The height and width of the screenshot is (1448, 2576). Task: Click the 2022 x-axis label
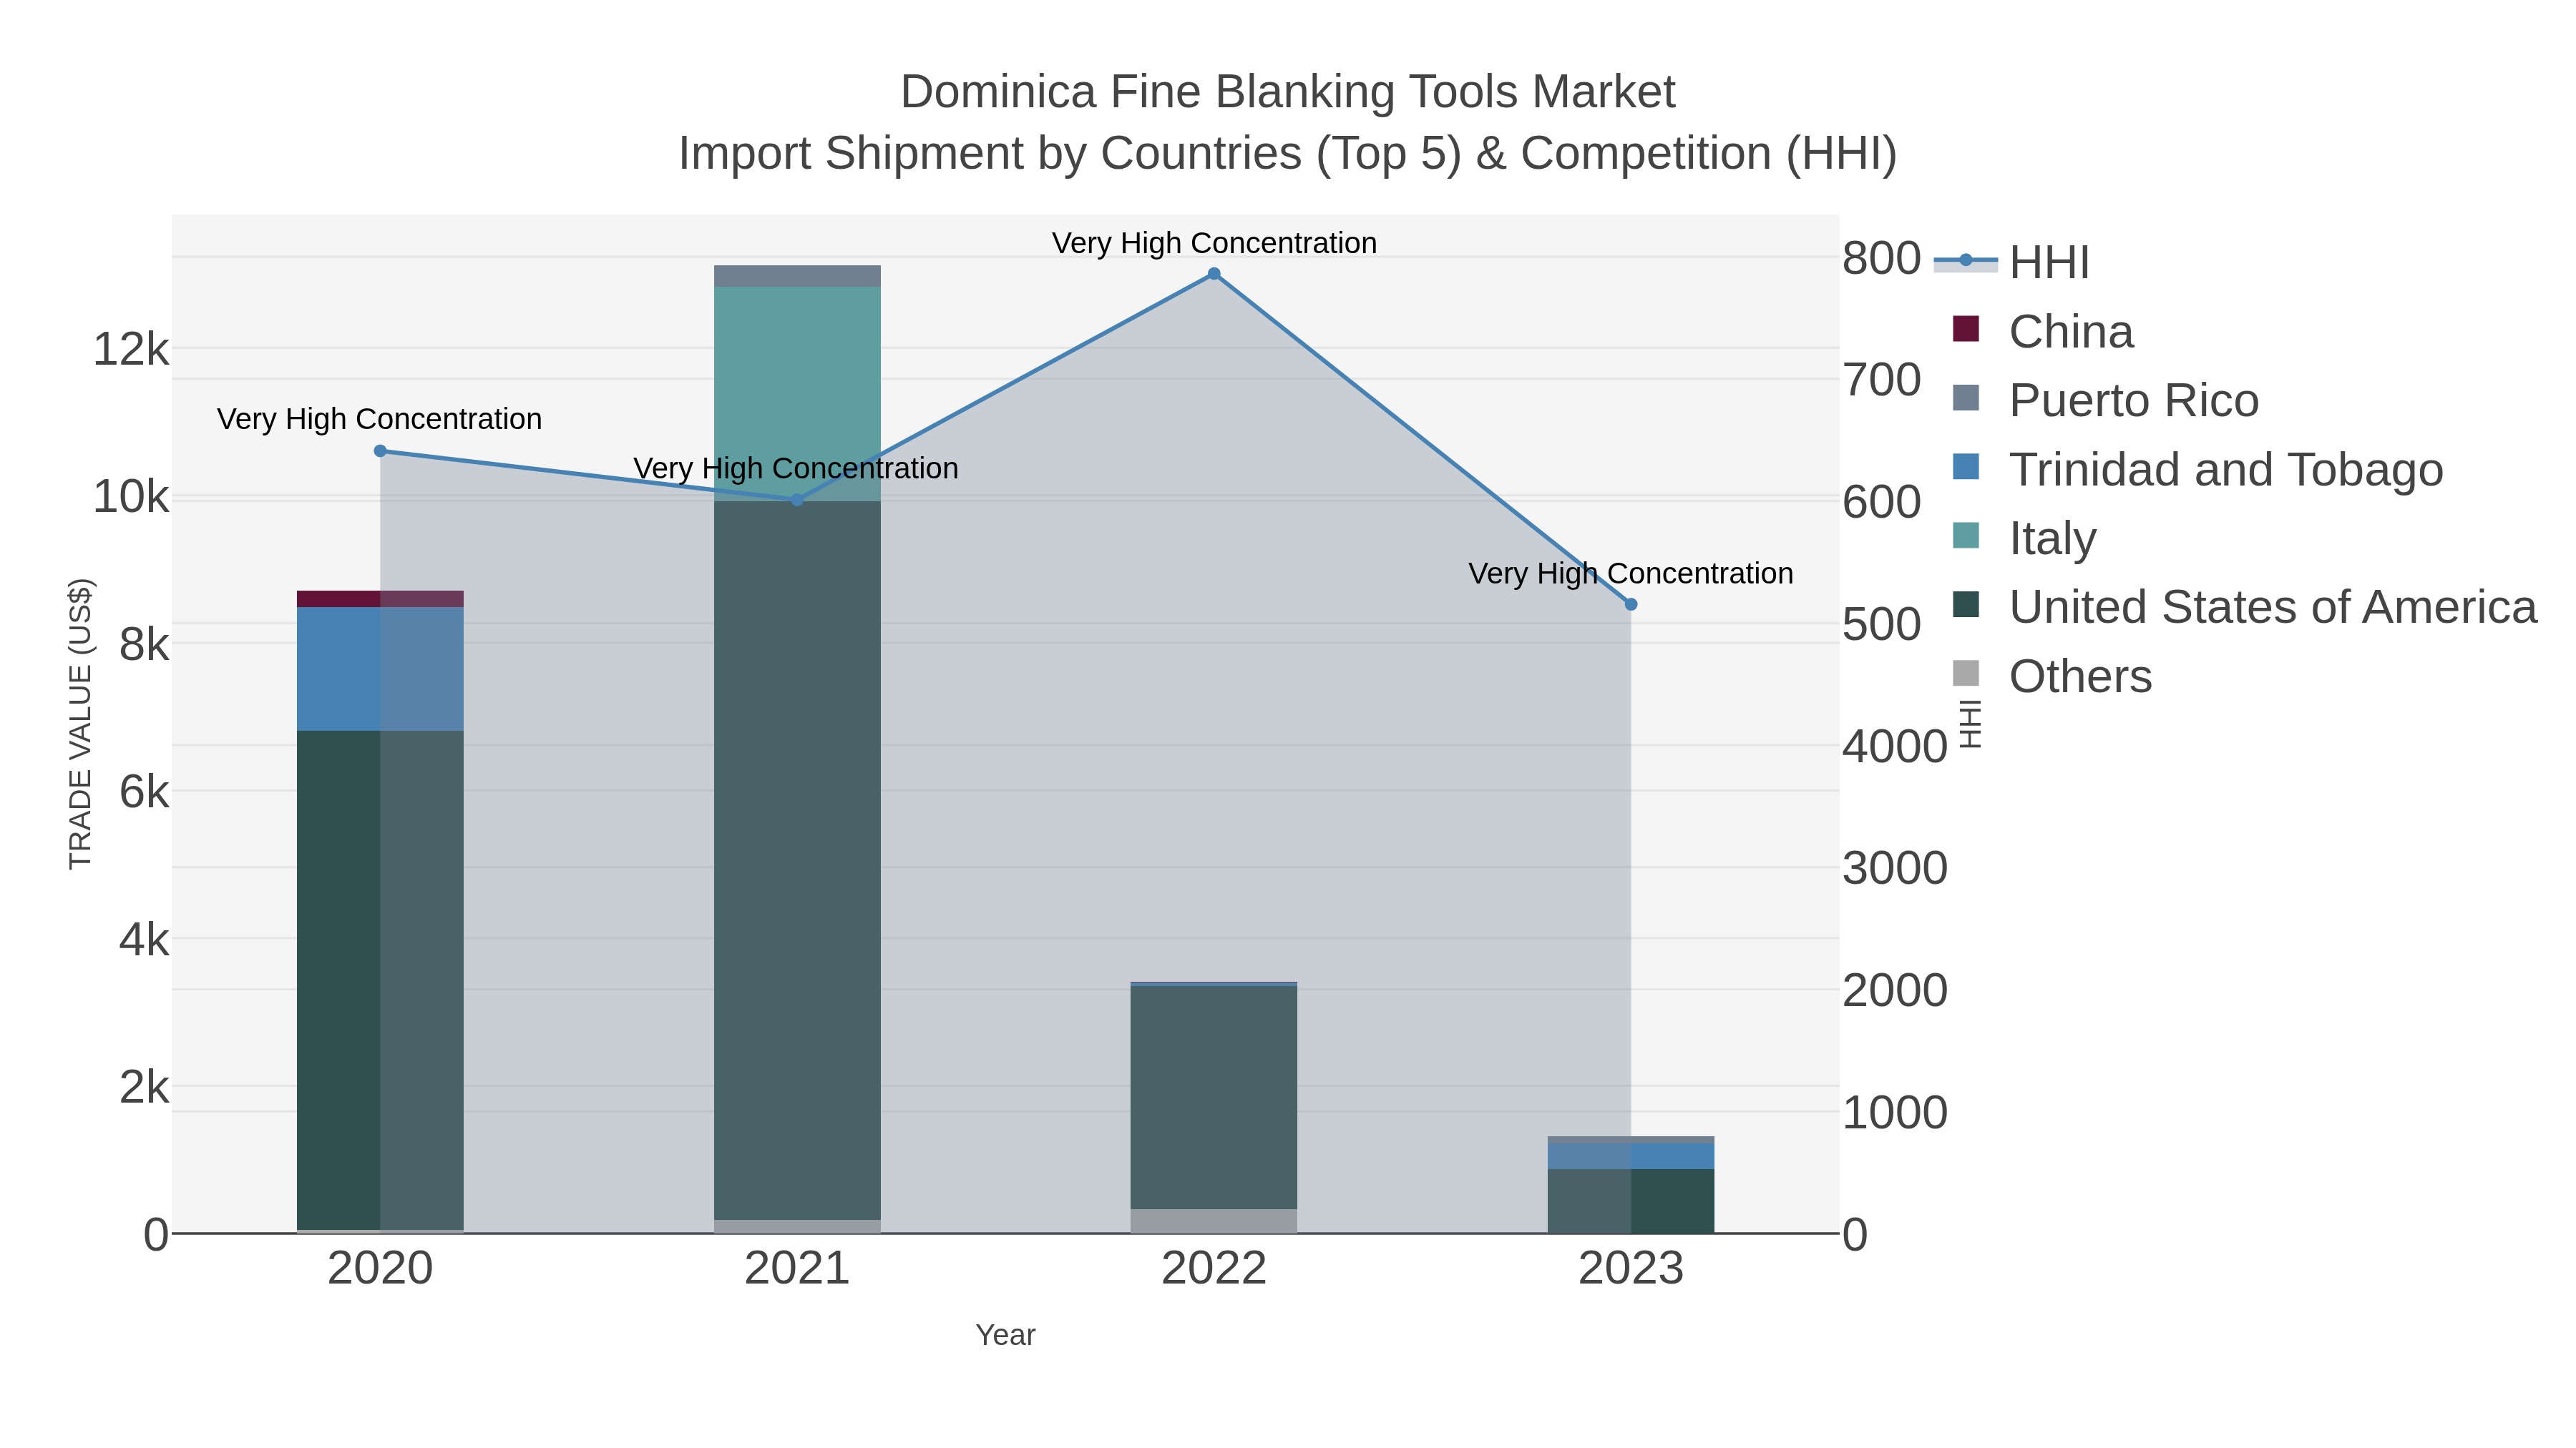pyautogui.click(x=1214, y=1269)
